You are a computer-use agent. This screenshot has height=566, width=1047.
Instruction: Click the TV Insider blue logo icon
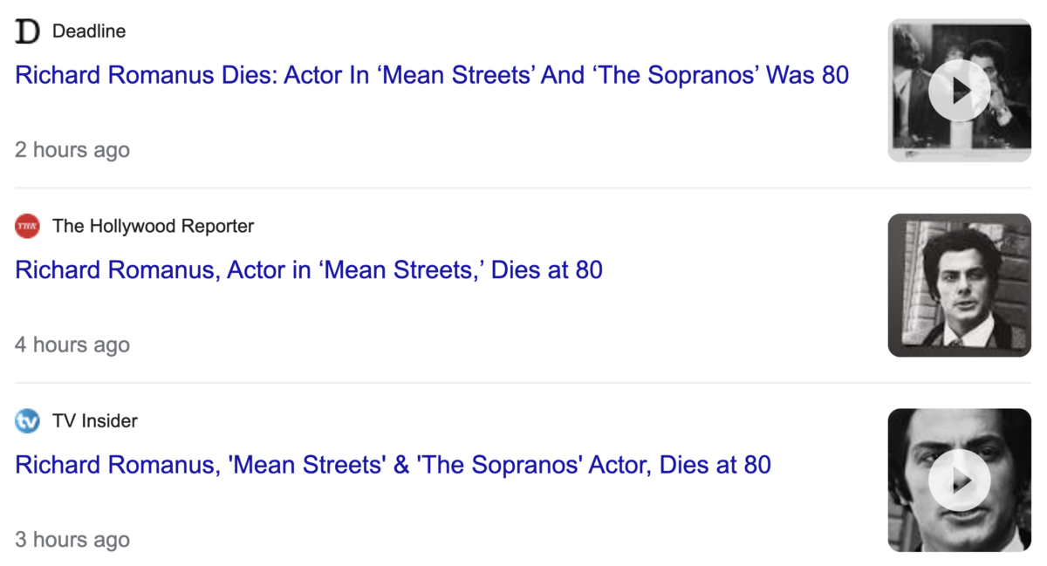tap(27, 421)
